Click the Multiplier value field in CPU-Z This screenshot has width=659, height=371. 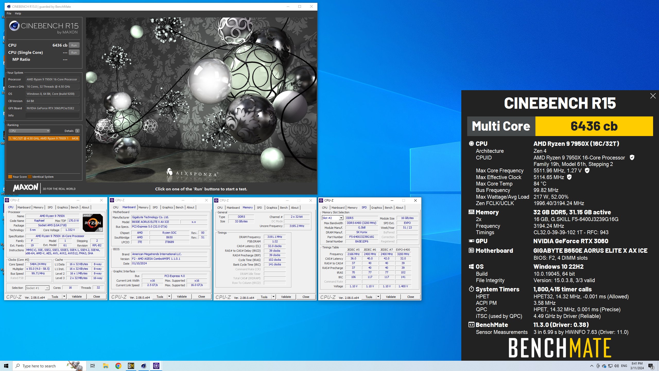(x=38, y=269)
